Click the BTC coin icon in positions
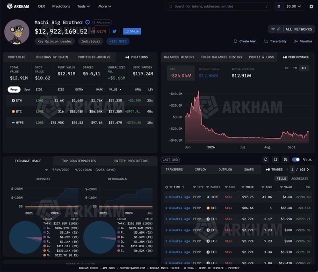 coord(13,112)
